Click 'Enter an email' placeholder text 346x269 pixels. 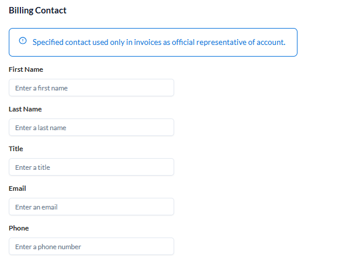point(36,207)
